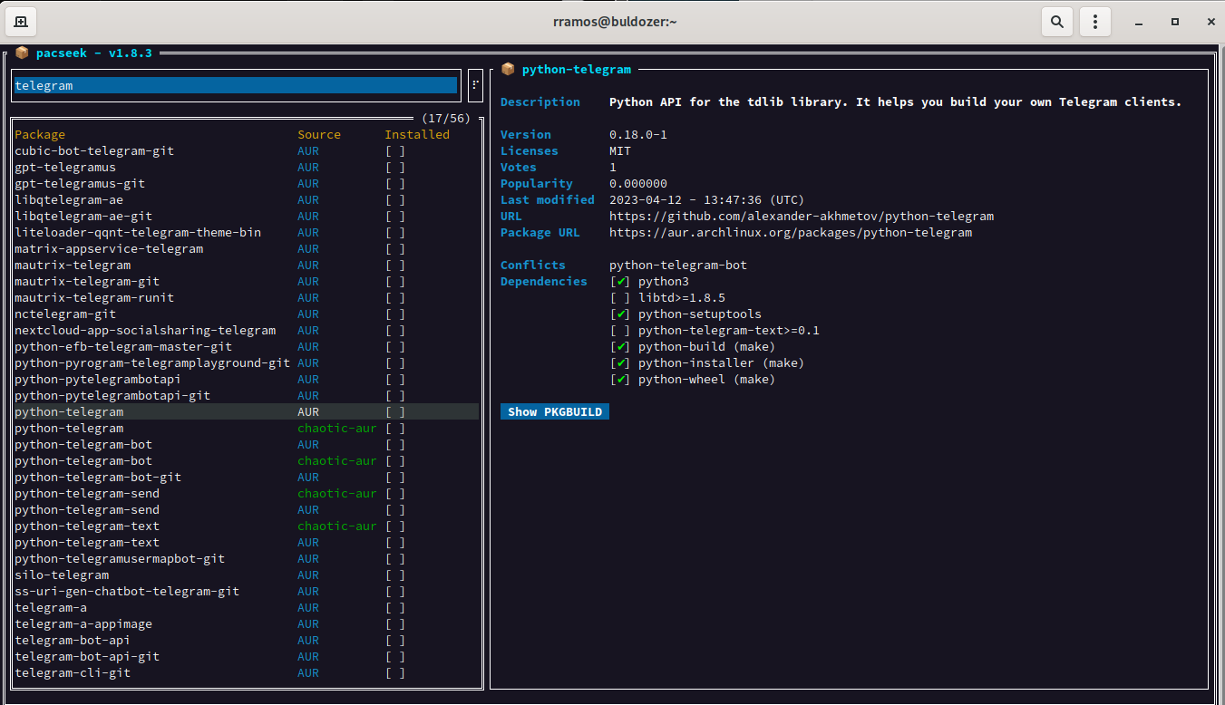Select libqtelegram-ae-git package row
1225x705 pixels.
click(x=247, y=216)
